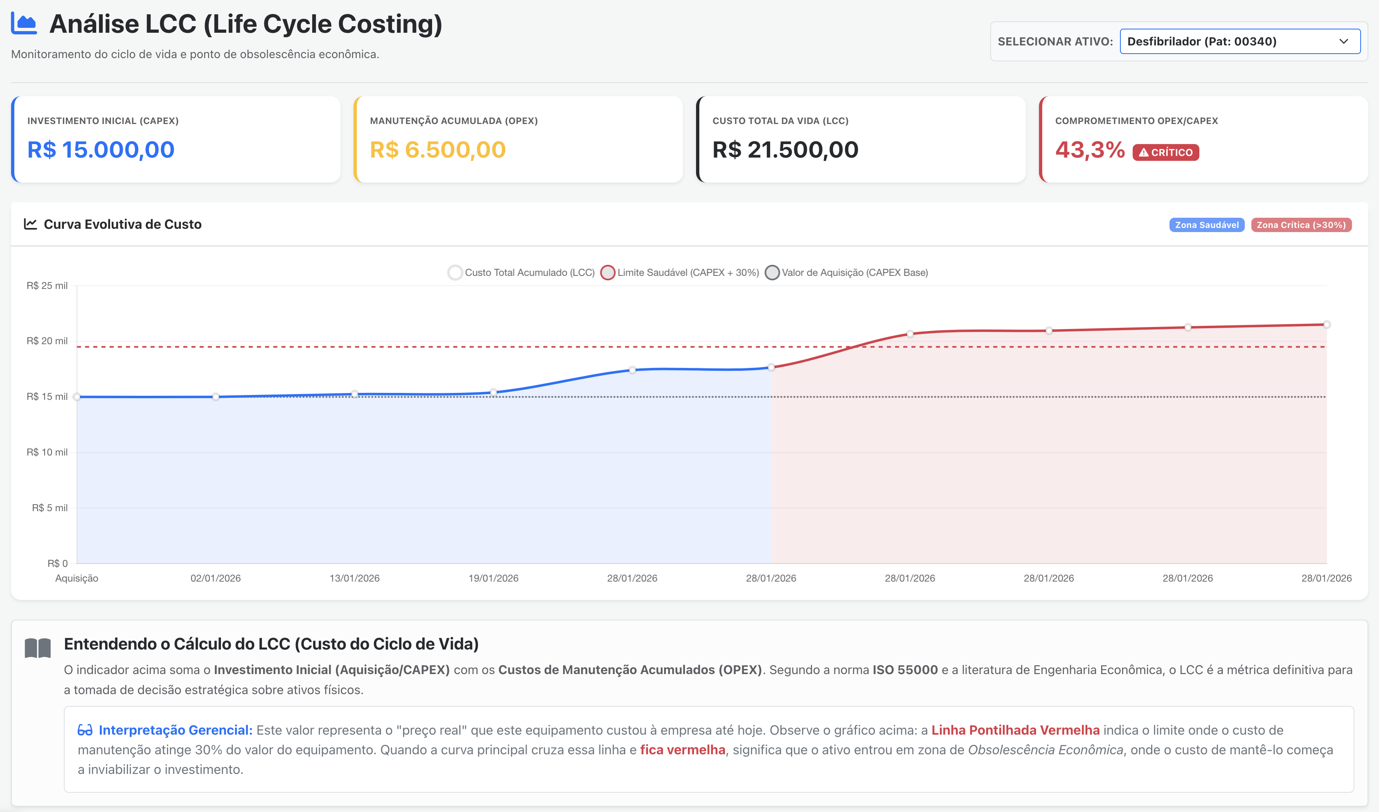The width and height of the screenshot is (1379, 812).
Task: Change the selected asset from Desfibrilador (Pat: 00340)
Action: pyautogui.click(x=1239, y=41)
